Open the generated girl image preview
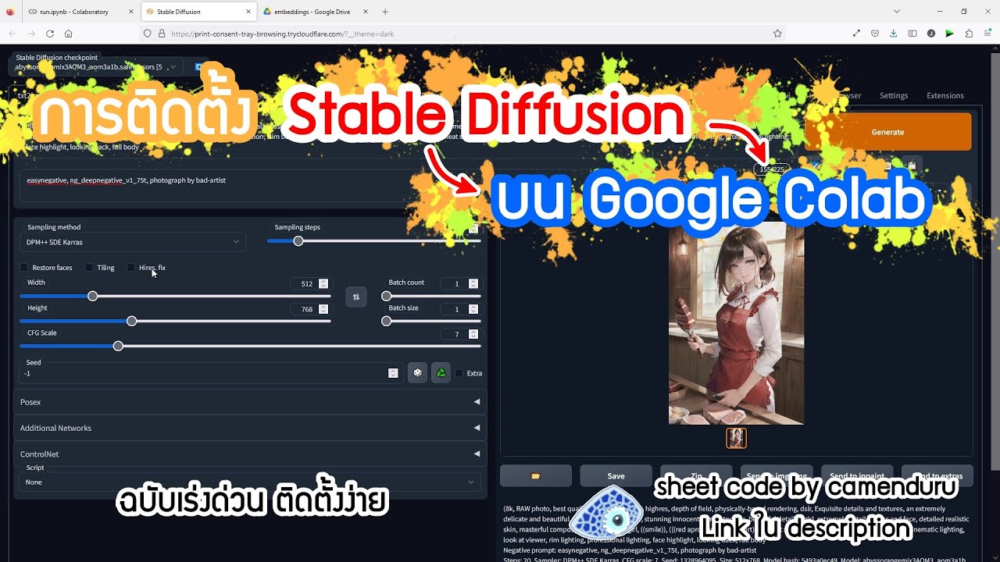 point(736,324)
